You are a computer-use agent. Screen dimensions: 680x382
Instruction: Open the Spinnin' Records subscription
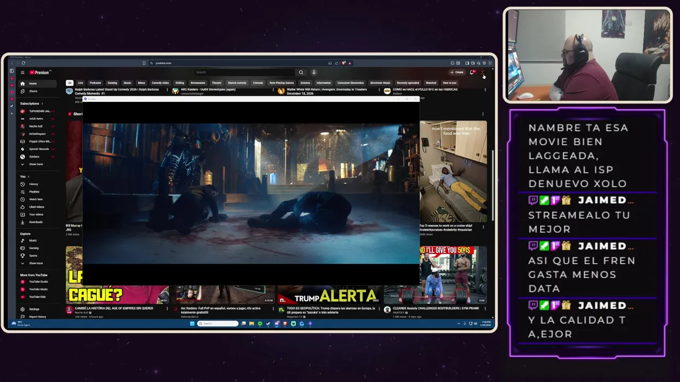[37, 149]
